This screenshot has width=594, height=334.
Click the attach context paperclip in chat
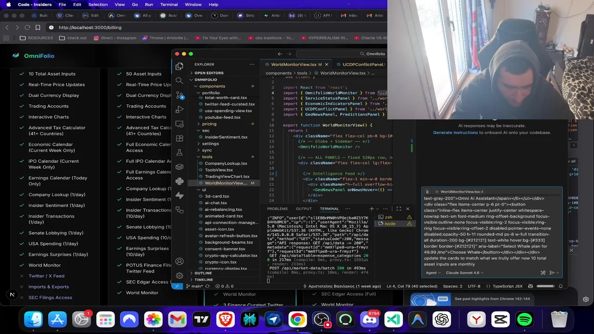click(x=427, y=192)
